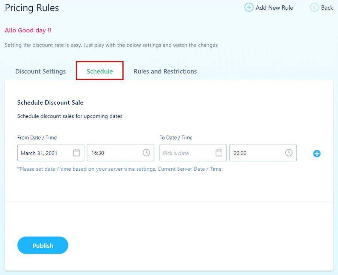Select the Schedule tab
The width and height of the screenshot is (338, 275).
point(100,71)
